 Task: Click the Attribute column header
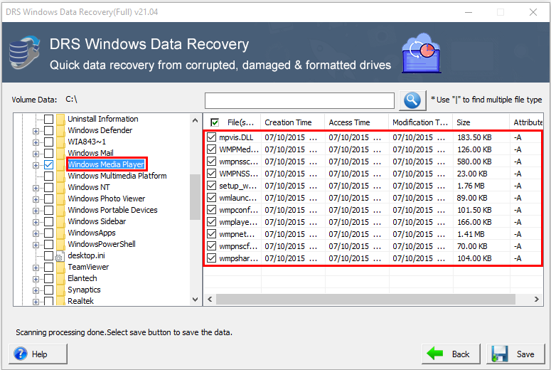[x=526, y=122]
